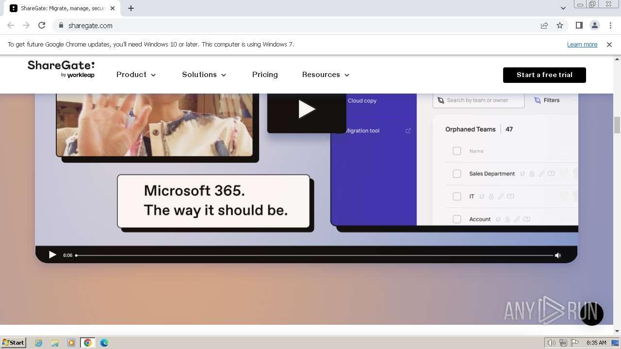This screenshot has height=349, width=621.
Task: Dismiss the Chrome update notification bar
Action: coord(609,45)
